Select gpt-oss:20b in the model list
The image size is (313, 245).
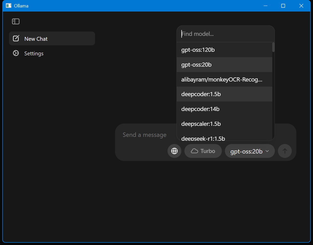click(x=224, y=65)
